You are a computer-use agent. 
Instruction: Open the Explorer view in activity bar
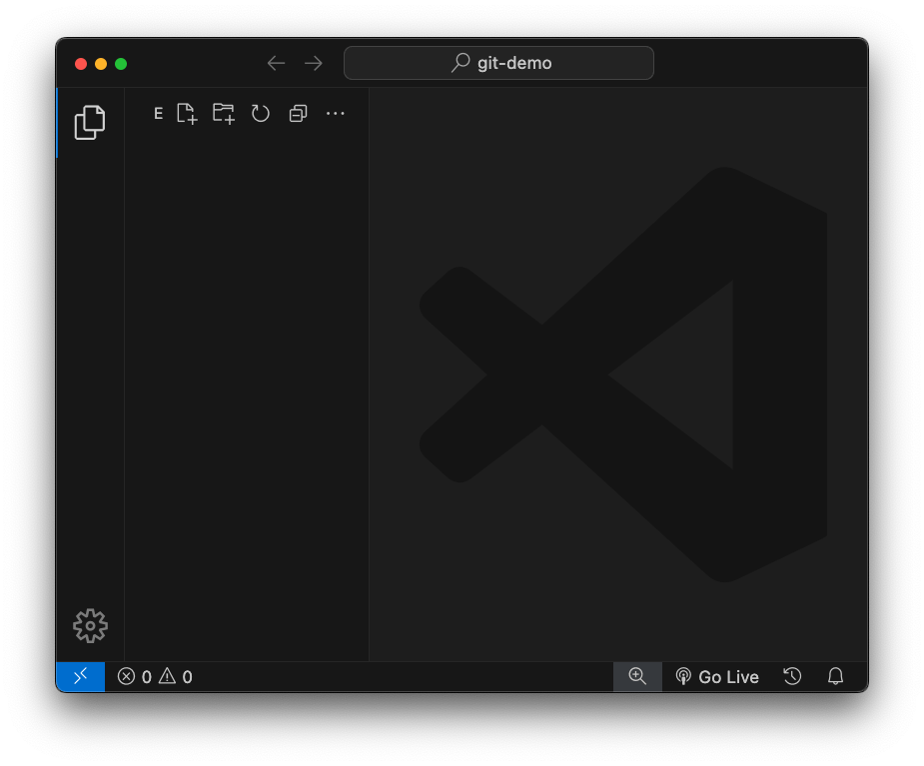pos(90,123)
